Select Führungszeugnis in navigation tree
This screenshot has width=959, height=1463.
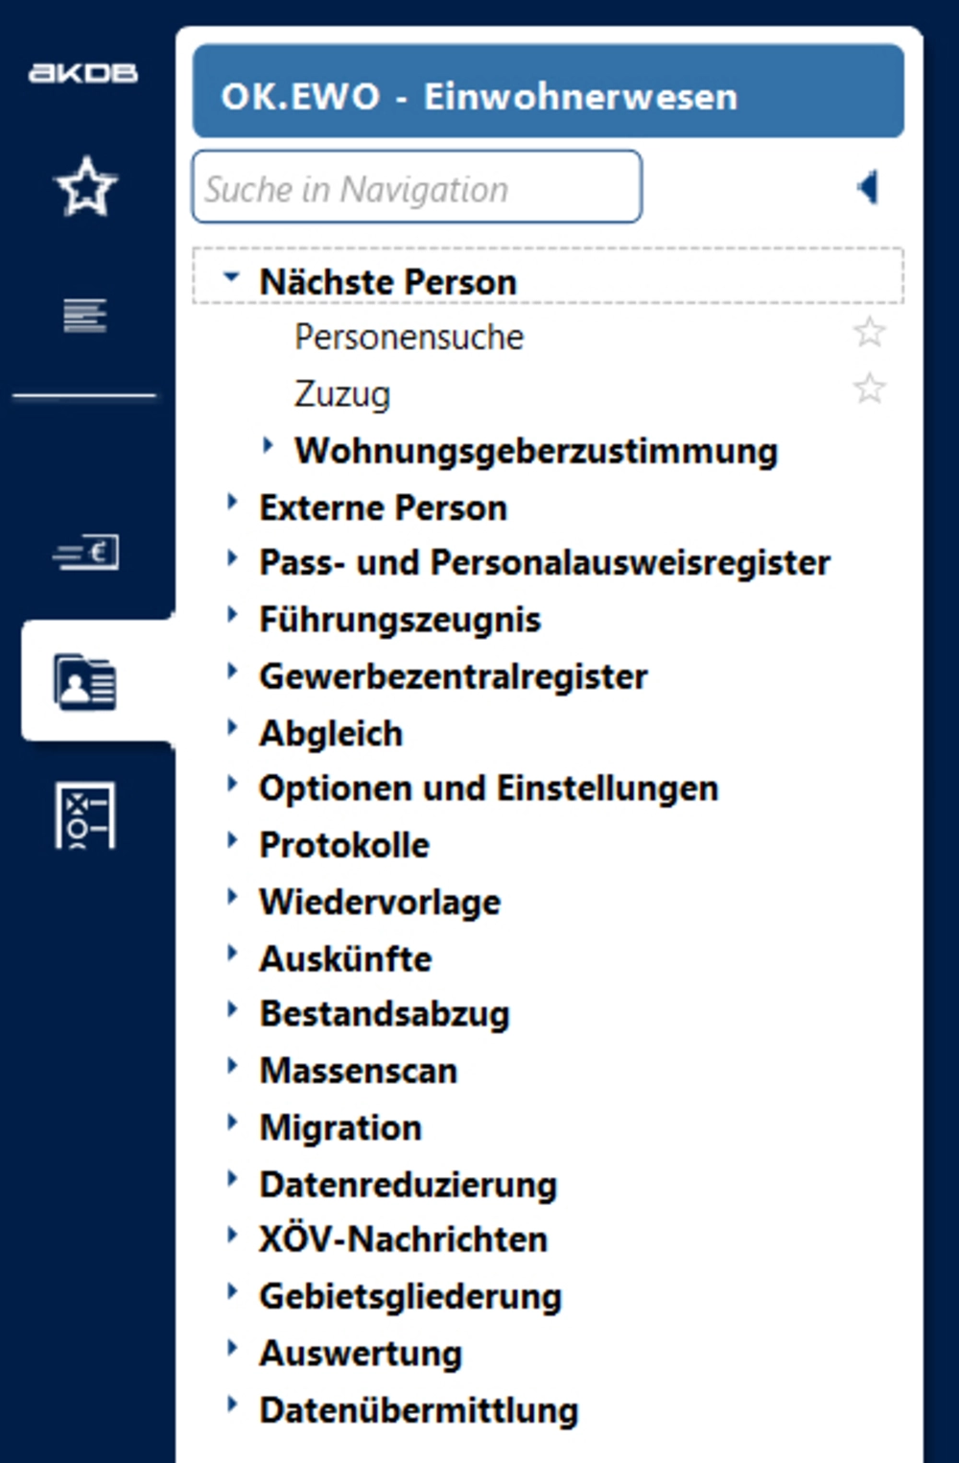click(400, 620)
